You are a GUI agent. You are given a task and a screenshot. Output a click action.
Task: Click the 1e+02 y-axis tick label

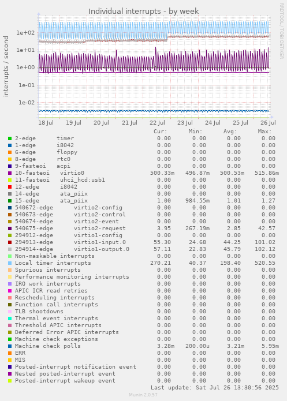25,33
